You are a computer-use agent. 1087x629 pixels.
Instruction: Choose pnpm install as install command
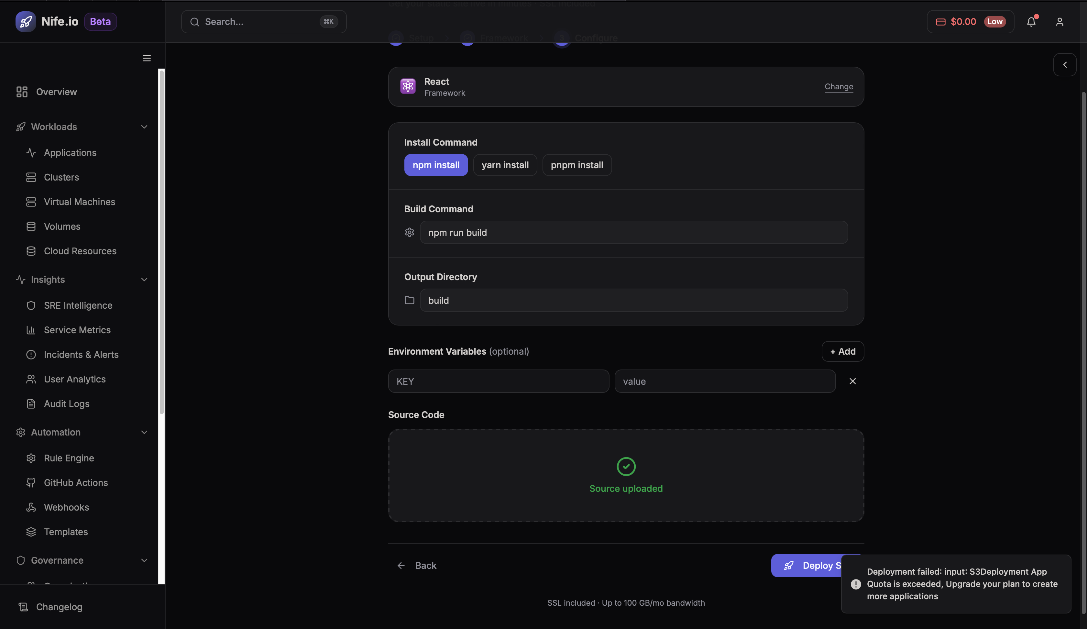coord(577,165)
